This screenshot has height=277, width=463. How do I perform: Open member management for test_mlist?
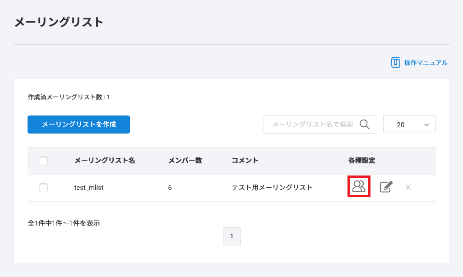(359, 187)
